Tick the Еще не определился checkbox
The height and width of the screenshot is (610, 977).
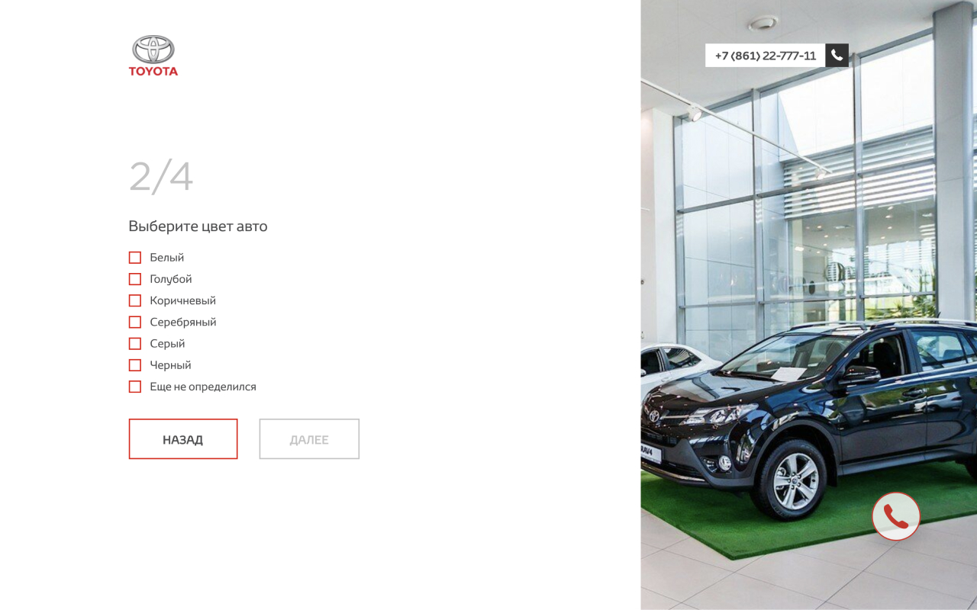click(135, 387)
